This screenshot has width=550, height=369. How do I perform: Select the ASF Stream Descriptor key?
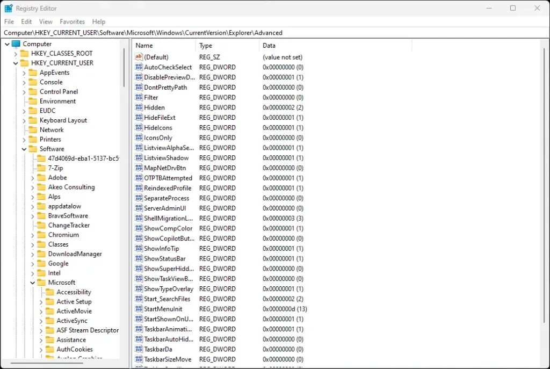[88, 330]
